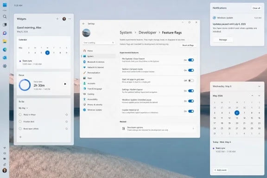This screenshot has height=178, width=267.
Task: Click the user avatar at the taskbar bottom
Action: pyautogui.click(x=5, y=170)
